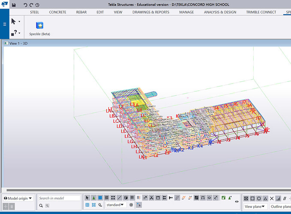The height and width of the screenshot is (214, 291).
Task: Open the MANAGE ribbon tab
Action: pos(186,12)
